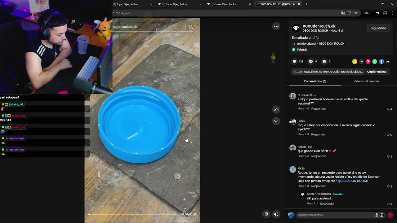397x223 pixels.
Task: Bookmark this page with the star icon
Action: pos(356,13)
